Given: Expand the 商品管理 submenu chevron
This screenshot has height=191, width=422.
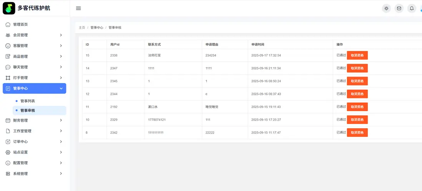Looking at the screenshot, I should pos(61,57).
